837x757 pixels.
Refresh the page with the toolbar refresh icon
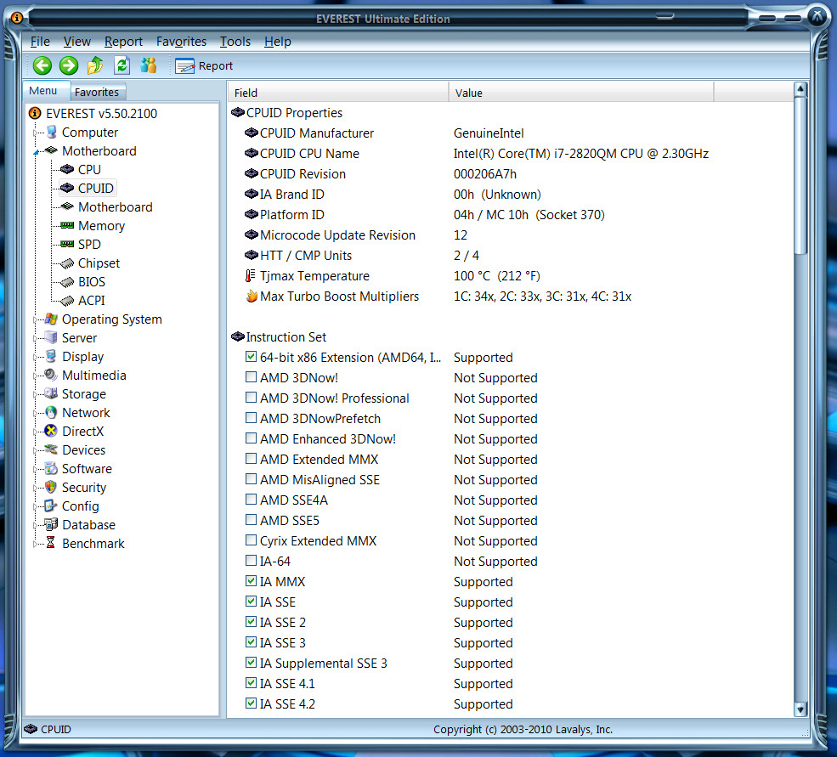tap(122, 65)
